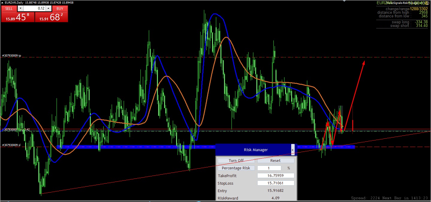Click the Entry value 15.91682

click(276, 191)
